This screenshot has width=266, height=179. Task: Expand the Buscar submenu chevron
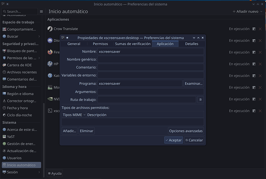click(x=39, y=36)
